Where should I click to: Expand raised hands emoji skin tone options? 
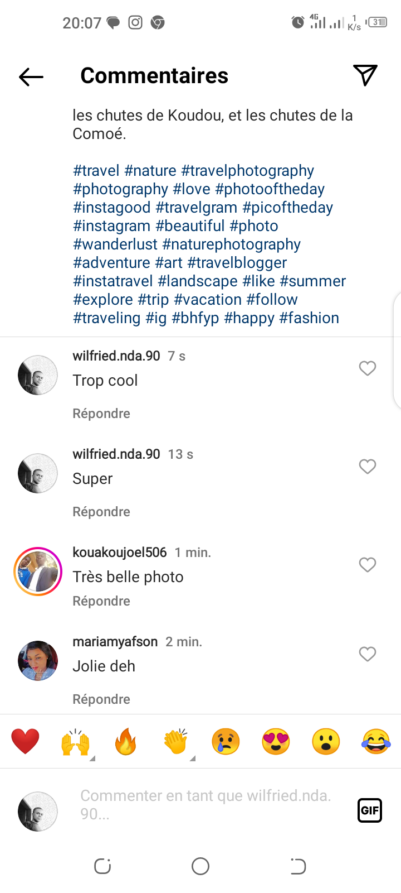[x=92, y=758]
